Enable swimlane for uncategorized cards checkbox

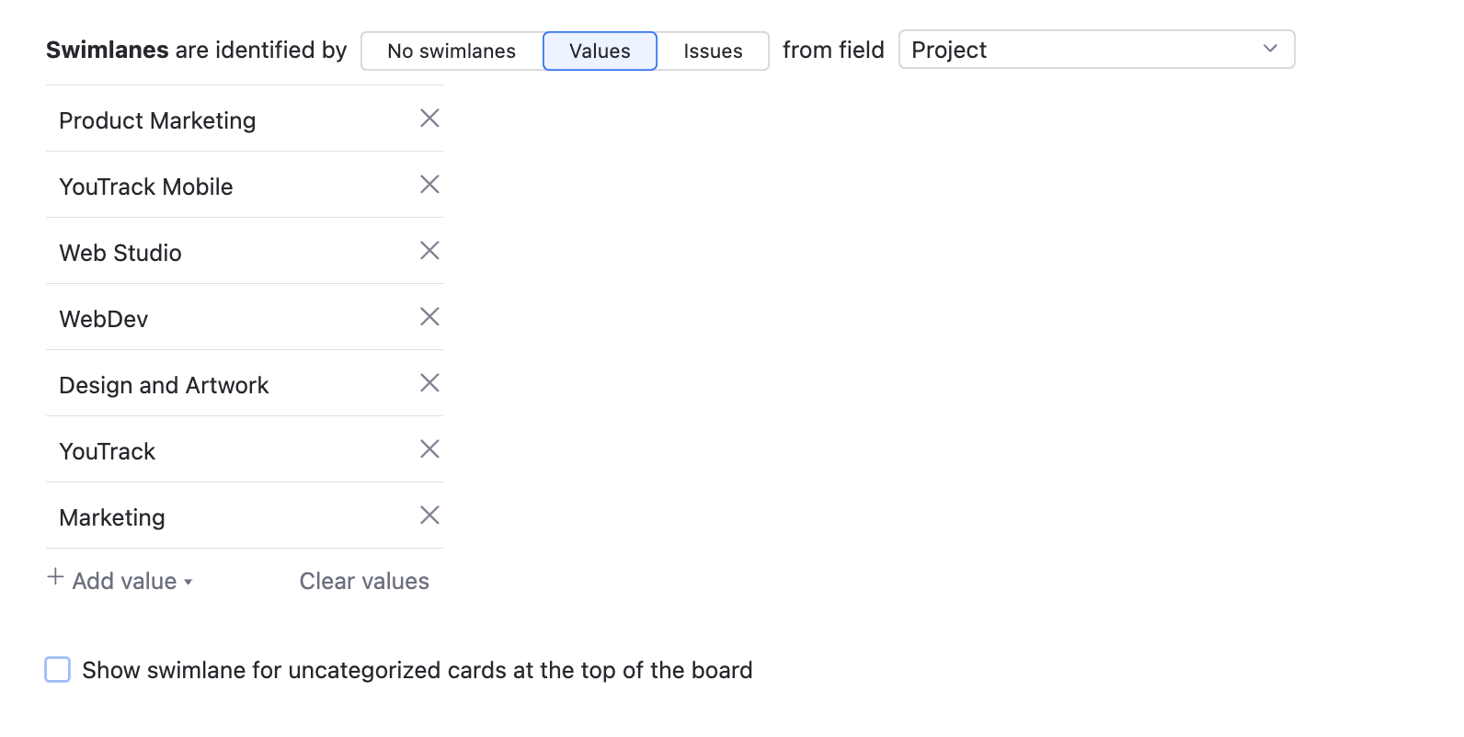58,670
